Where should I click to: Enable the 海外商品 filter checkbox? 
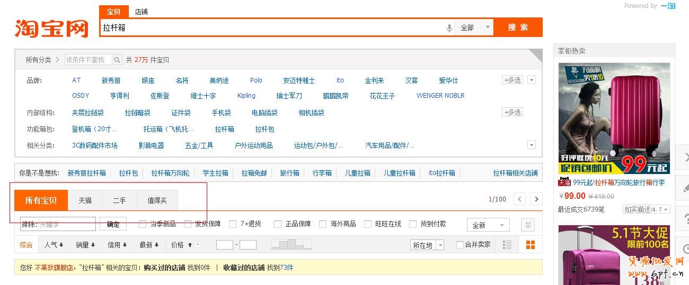point(322,224)
